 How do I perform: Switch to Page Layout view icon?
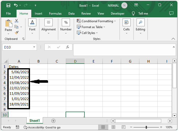[113, 127]
